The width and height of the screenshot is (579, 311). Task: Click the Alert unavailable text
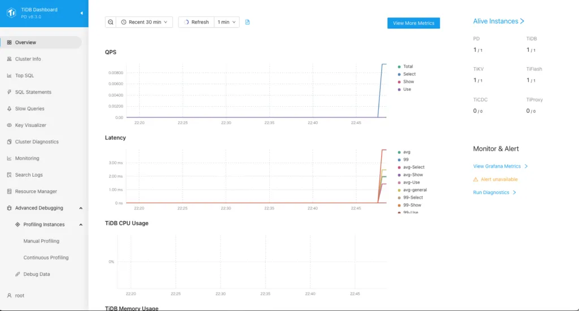(499, 179)
